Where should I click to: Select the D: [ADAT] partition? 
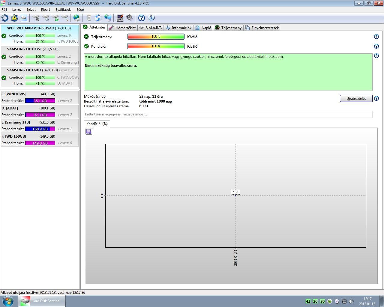(x=40, y=112)
